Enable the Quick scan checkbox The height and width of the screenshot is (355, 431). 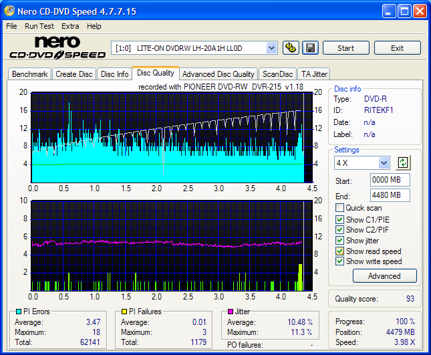pyautogui.click(x=340, y=208)
